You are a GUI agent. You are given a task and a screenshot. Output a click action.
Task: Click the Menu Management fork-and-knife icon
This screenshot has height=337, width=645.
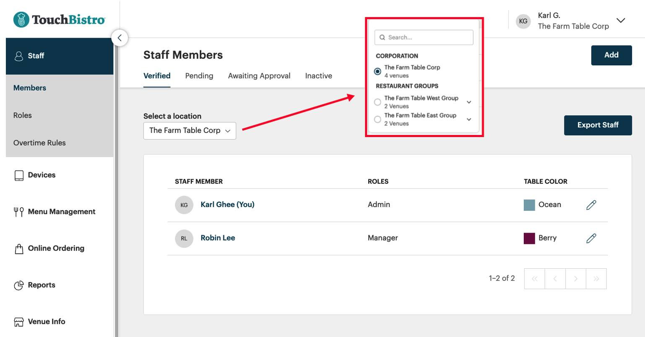click(19, 212)
